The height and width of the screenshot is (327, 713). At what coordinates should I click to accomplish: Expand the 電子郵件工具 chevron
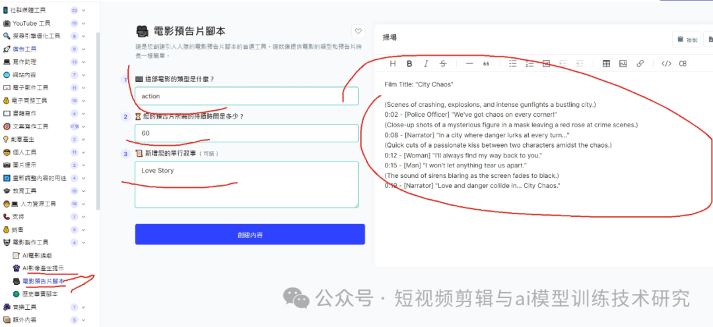pos(84,88)
